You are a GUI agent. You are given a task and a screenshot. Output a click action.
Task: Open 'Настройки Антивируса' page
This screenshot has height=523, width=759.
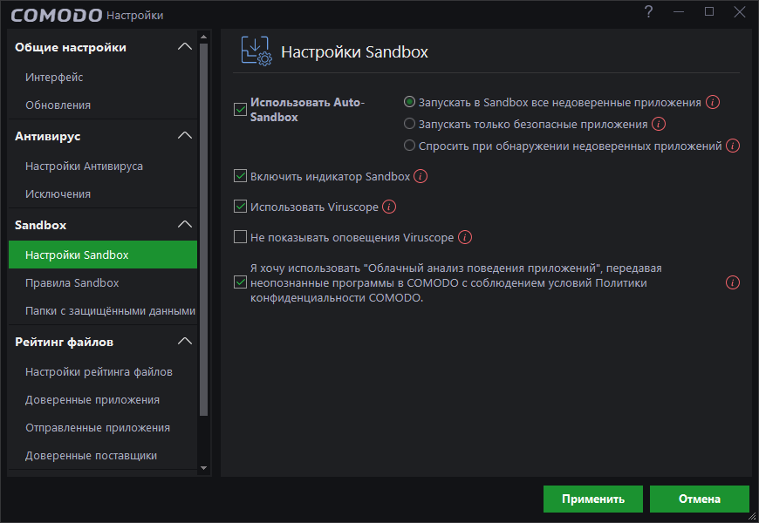coord(84,166)
